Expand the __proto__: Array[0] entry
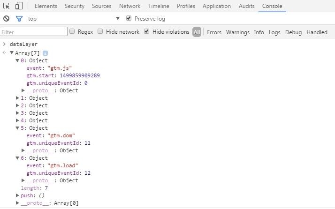This screenshot has width=335, height=209. coord(17,203)
